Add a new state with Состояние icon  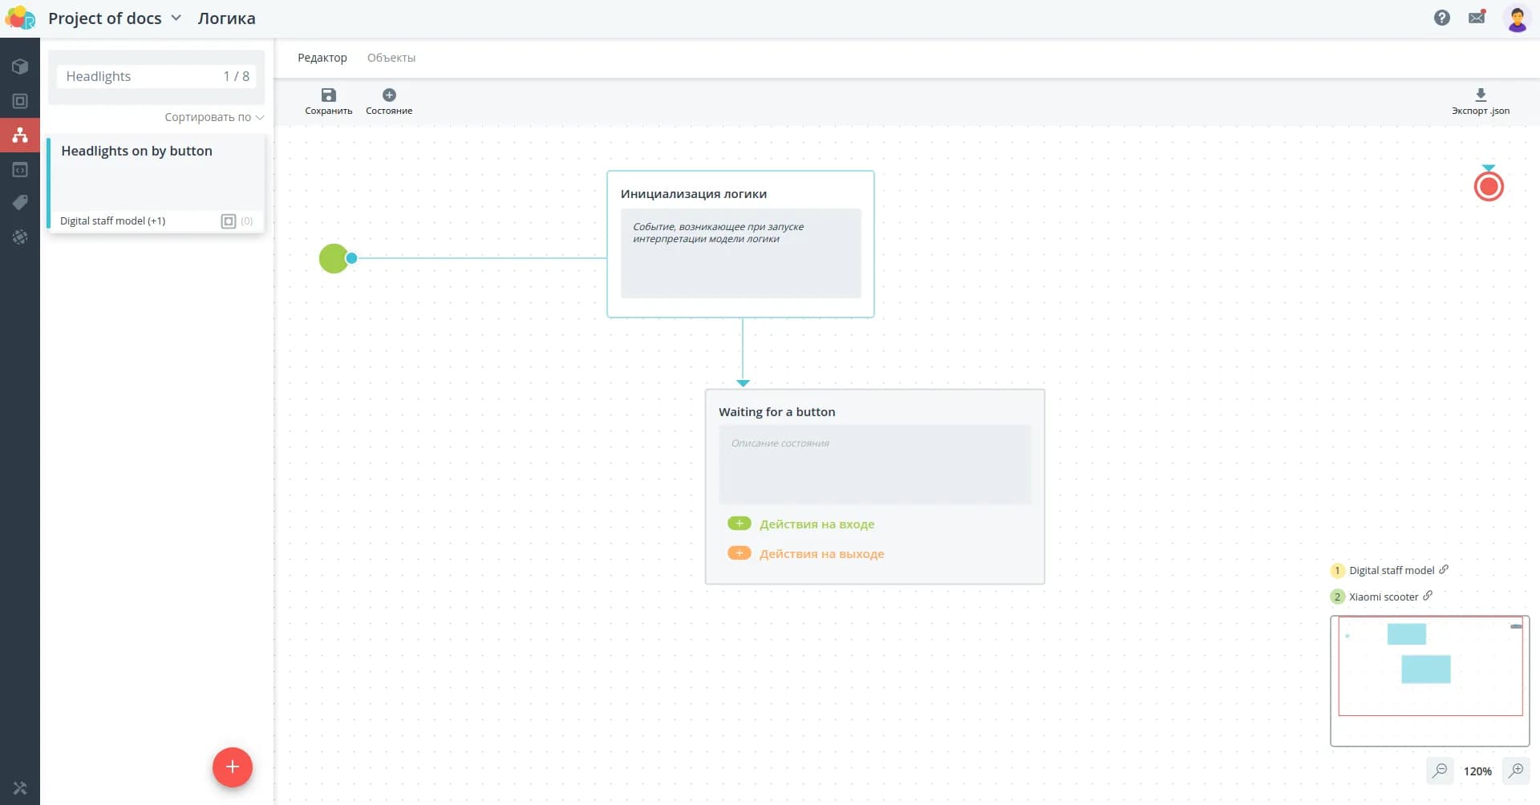(x=389, y=95)
